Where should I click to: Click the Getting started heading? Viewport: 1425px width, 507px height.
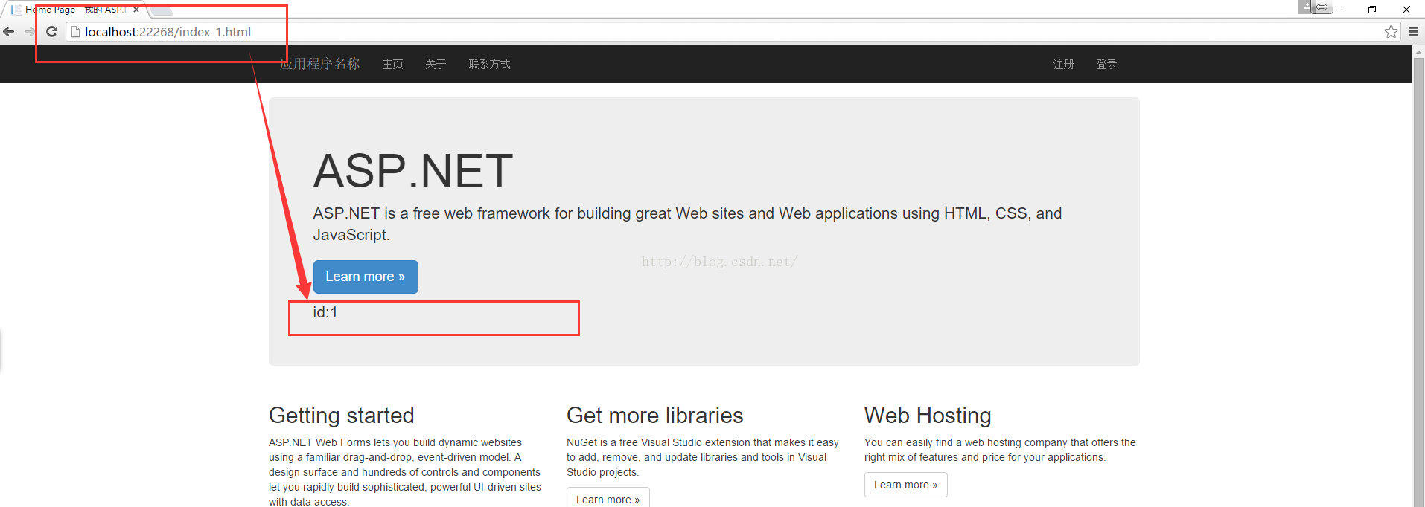342,415
